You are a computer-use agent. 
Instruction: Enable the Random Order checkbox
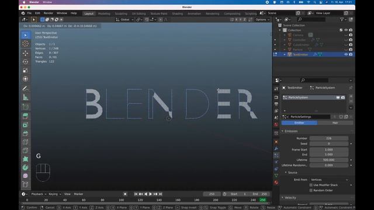[311, 190]
